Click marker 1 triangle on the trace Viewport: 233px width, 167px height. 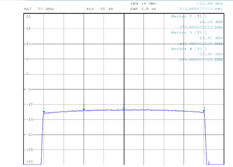point(44,112)
